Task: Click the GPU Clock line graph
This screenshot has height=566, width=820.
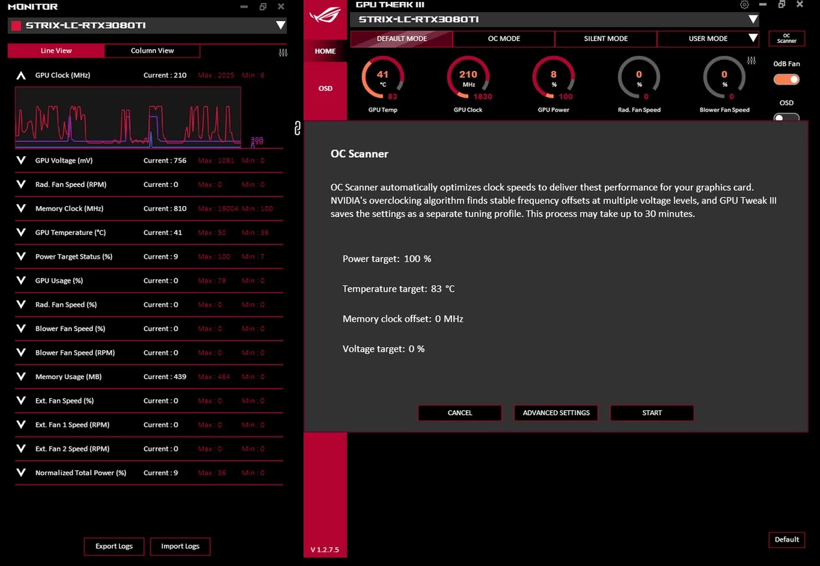Action: pyautogui.click(x=128, y=117)
